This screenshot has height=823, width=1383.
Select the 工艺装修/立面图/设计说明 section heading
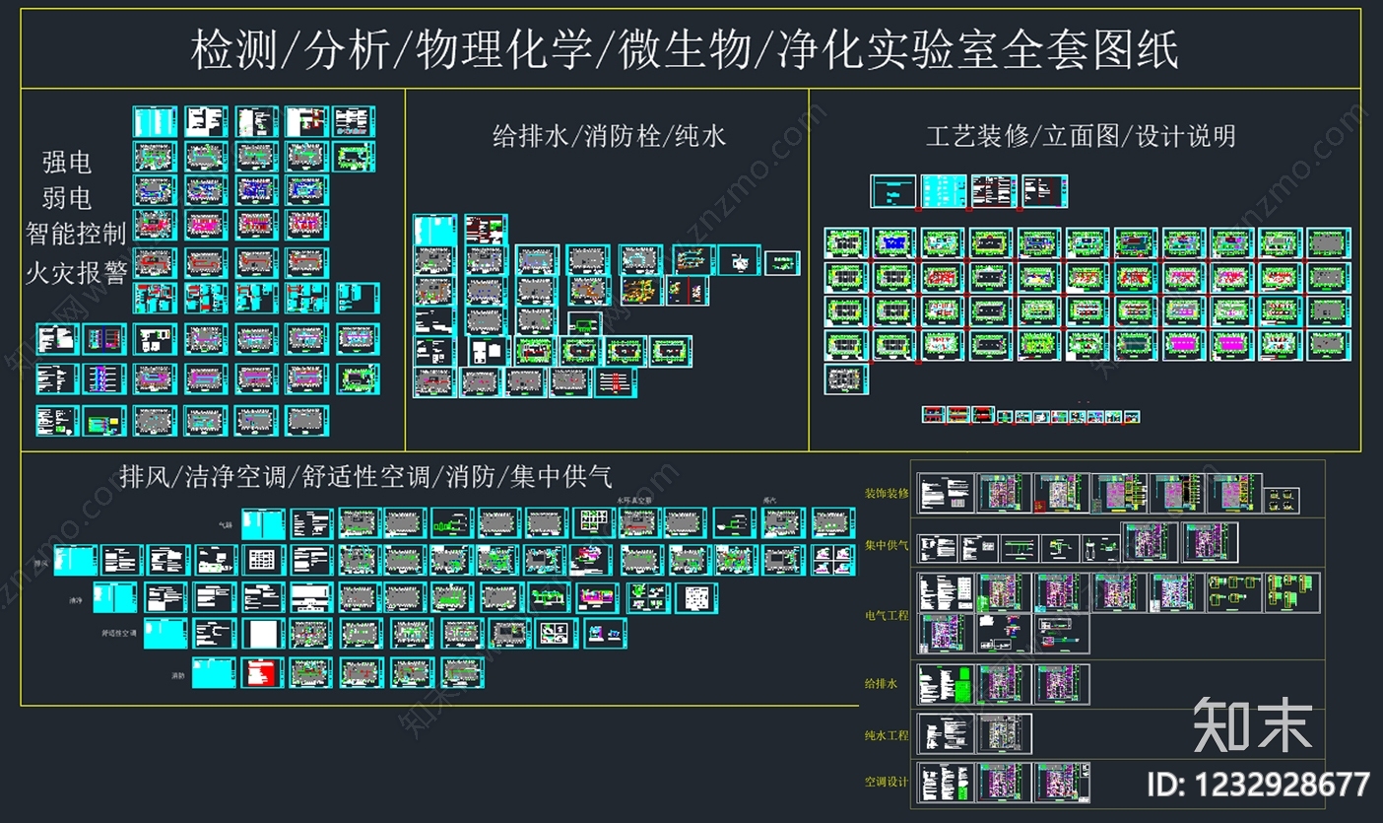(x=1081, y=136)
